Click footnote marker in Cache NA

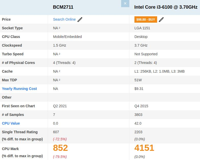(x=59, y=71)
